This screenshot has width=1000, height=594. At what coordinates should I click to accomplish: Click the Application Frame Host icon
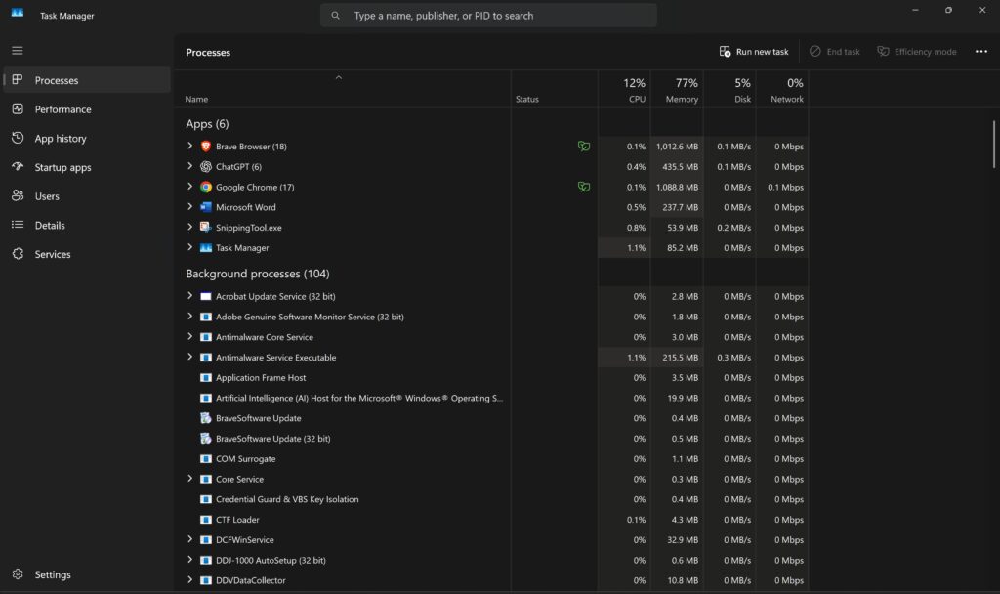point(205,378)
